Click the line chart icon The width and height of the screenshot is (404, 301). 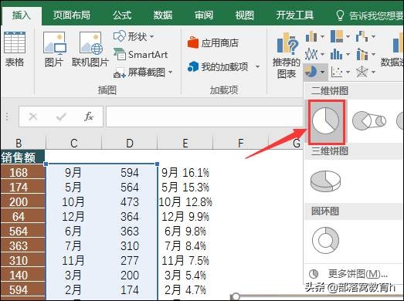[x=311, y=54]
